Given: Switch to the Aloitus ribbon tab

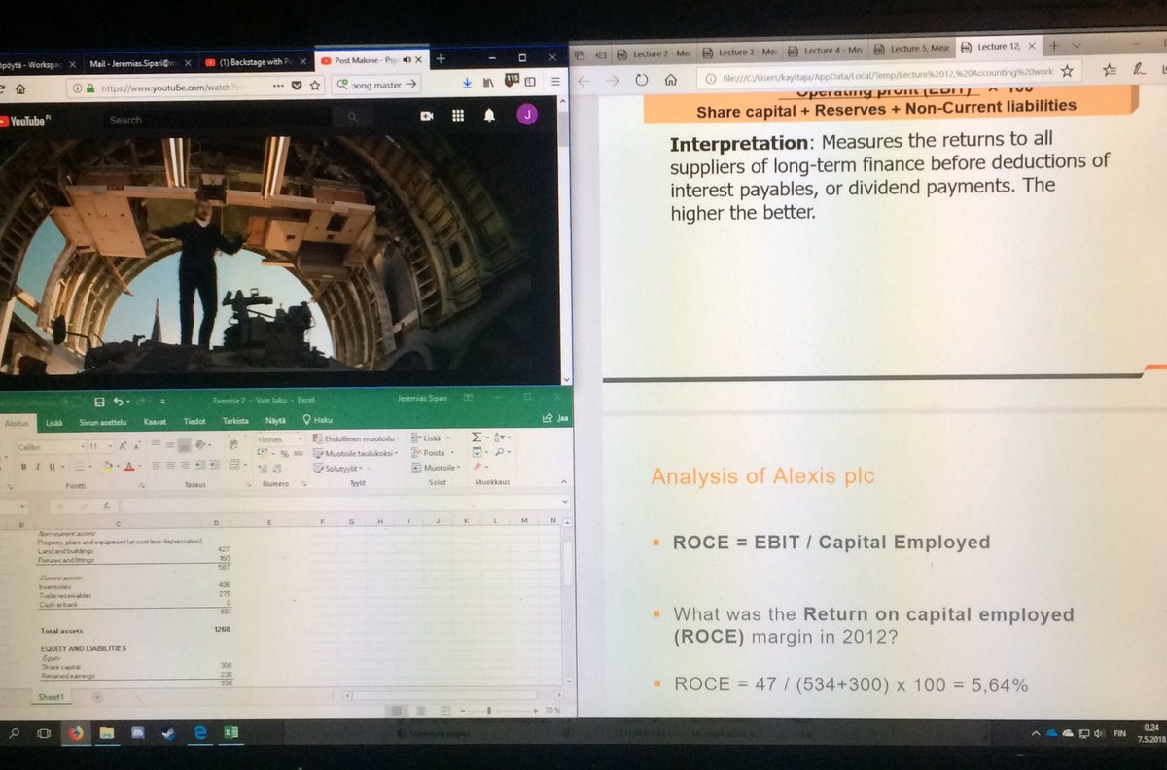Looking at the screenshot, I should (x=18, y=422).
